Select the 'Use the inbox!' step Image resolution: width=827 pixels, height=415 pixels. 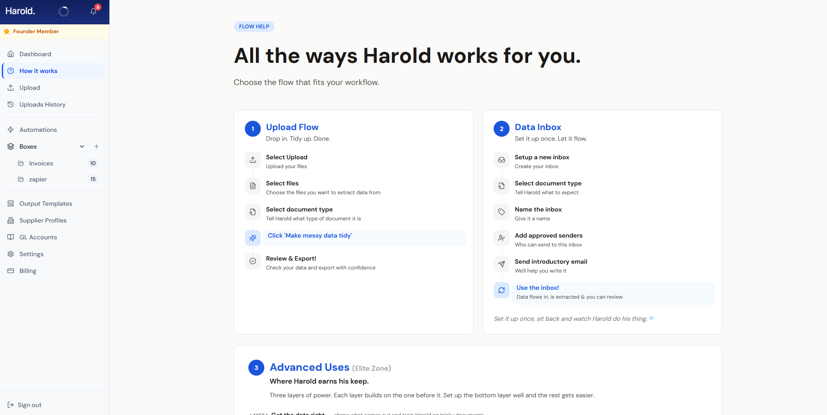pos(613,293)
